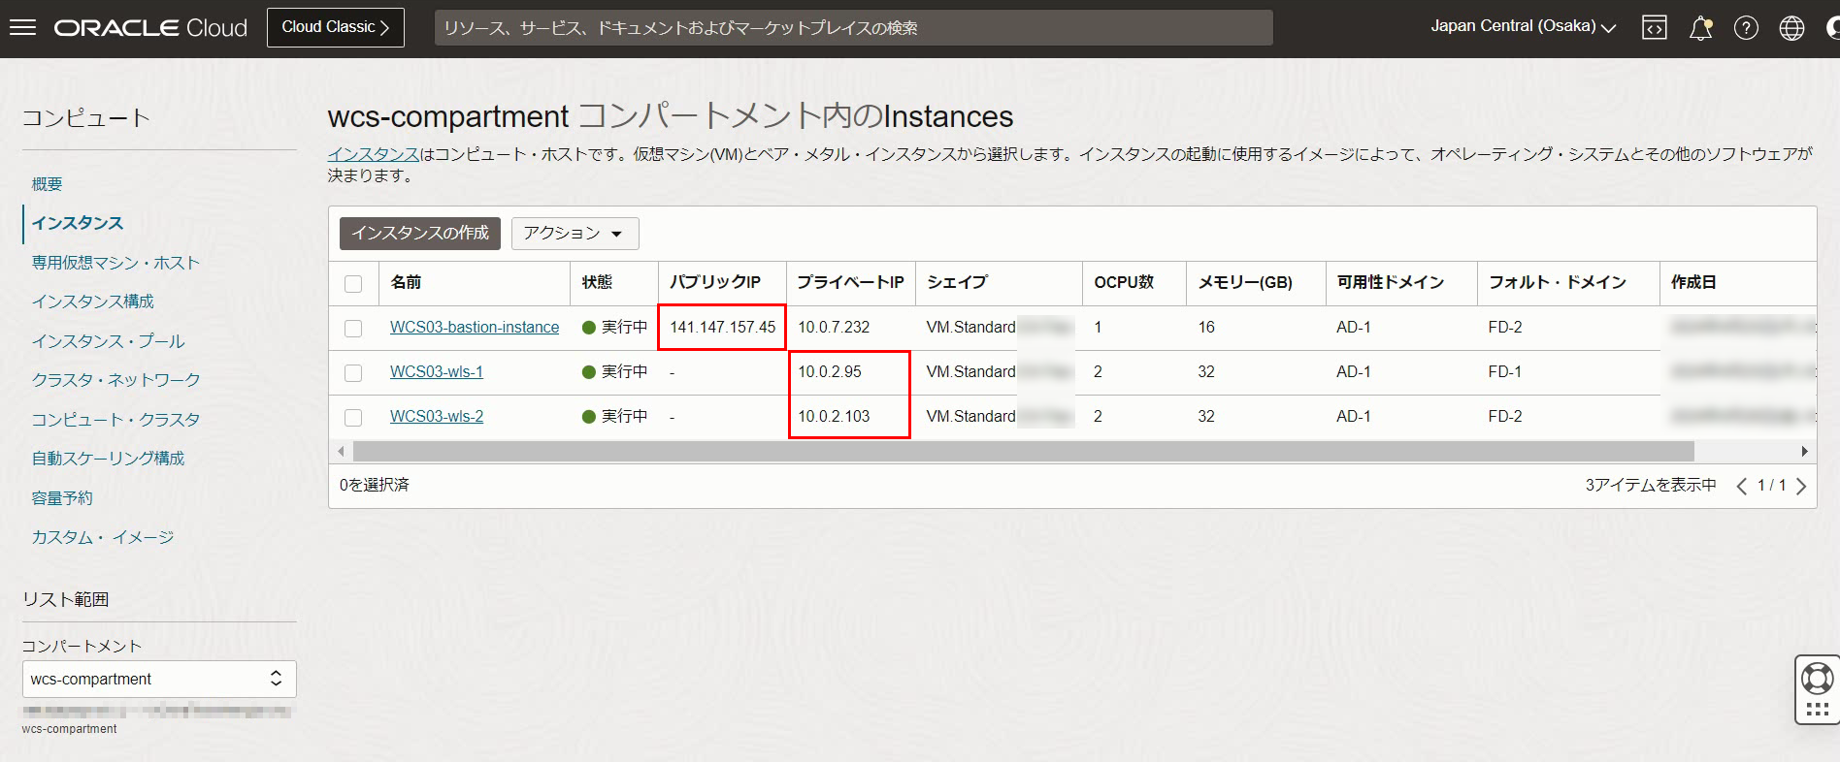The image size is (1840, 762).
Task: Open the language globe icon
Action: pos(1791,28)
